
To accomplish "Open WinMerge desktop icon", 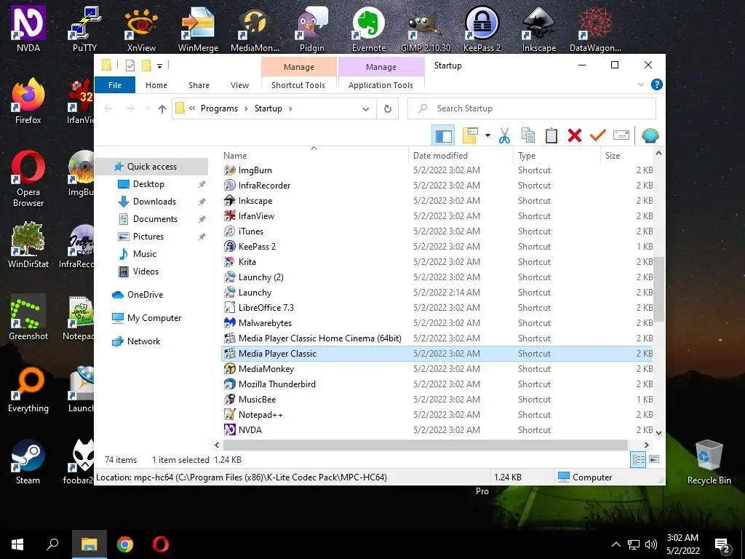I will (x=198, y=28).
